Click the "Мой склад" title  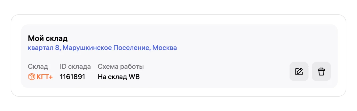pos(48,39)
